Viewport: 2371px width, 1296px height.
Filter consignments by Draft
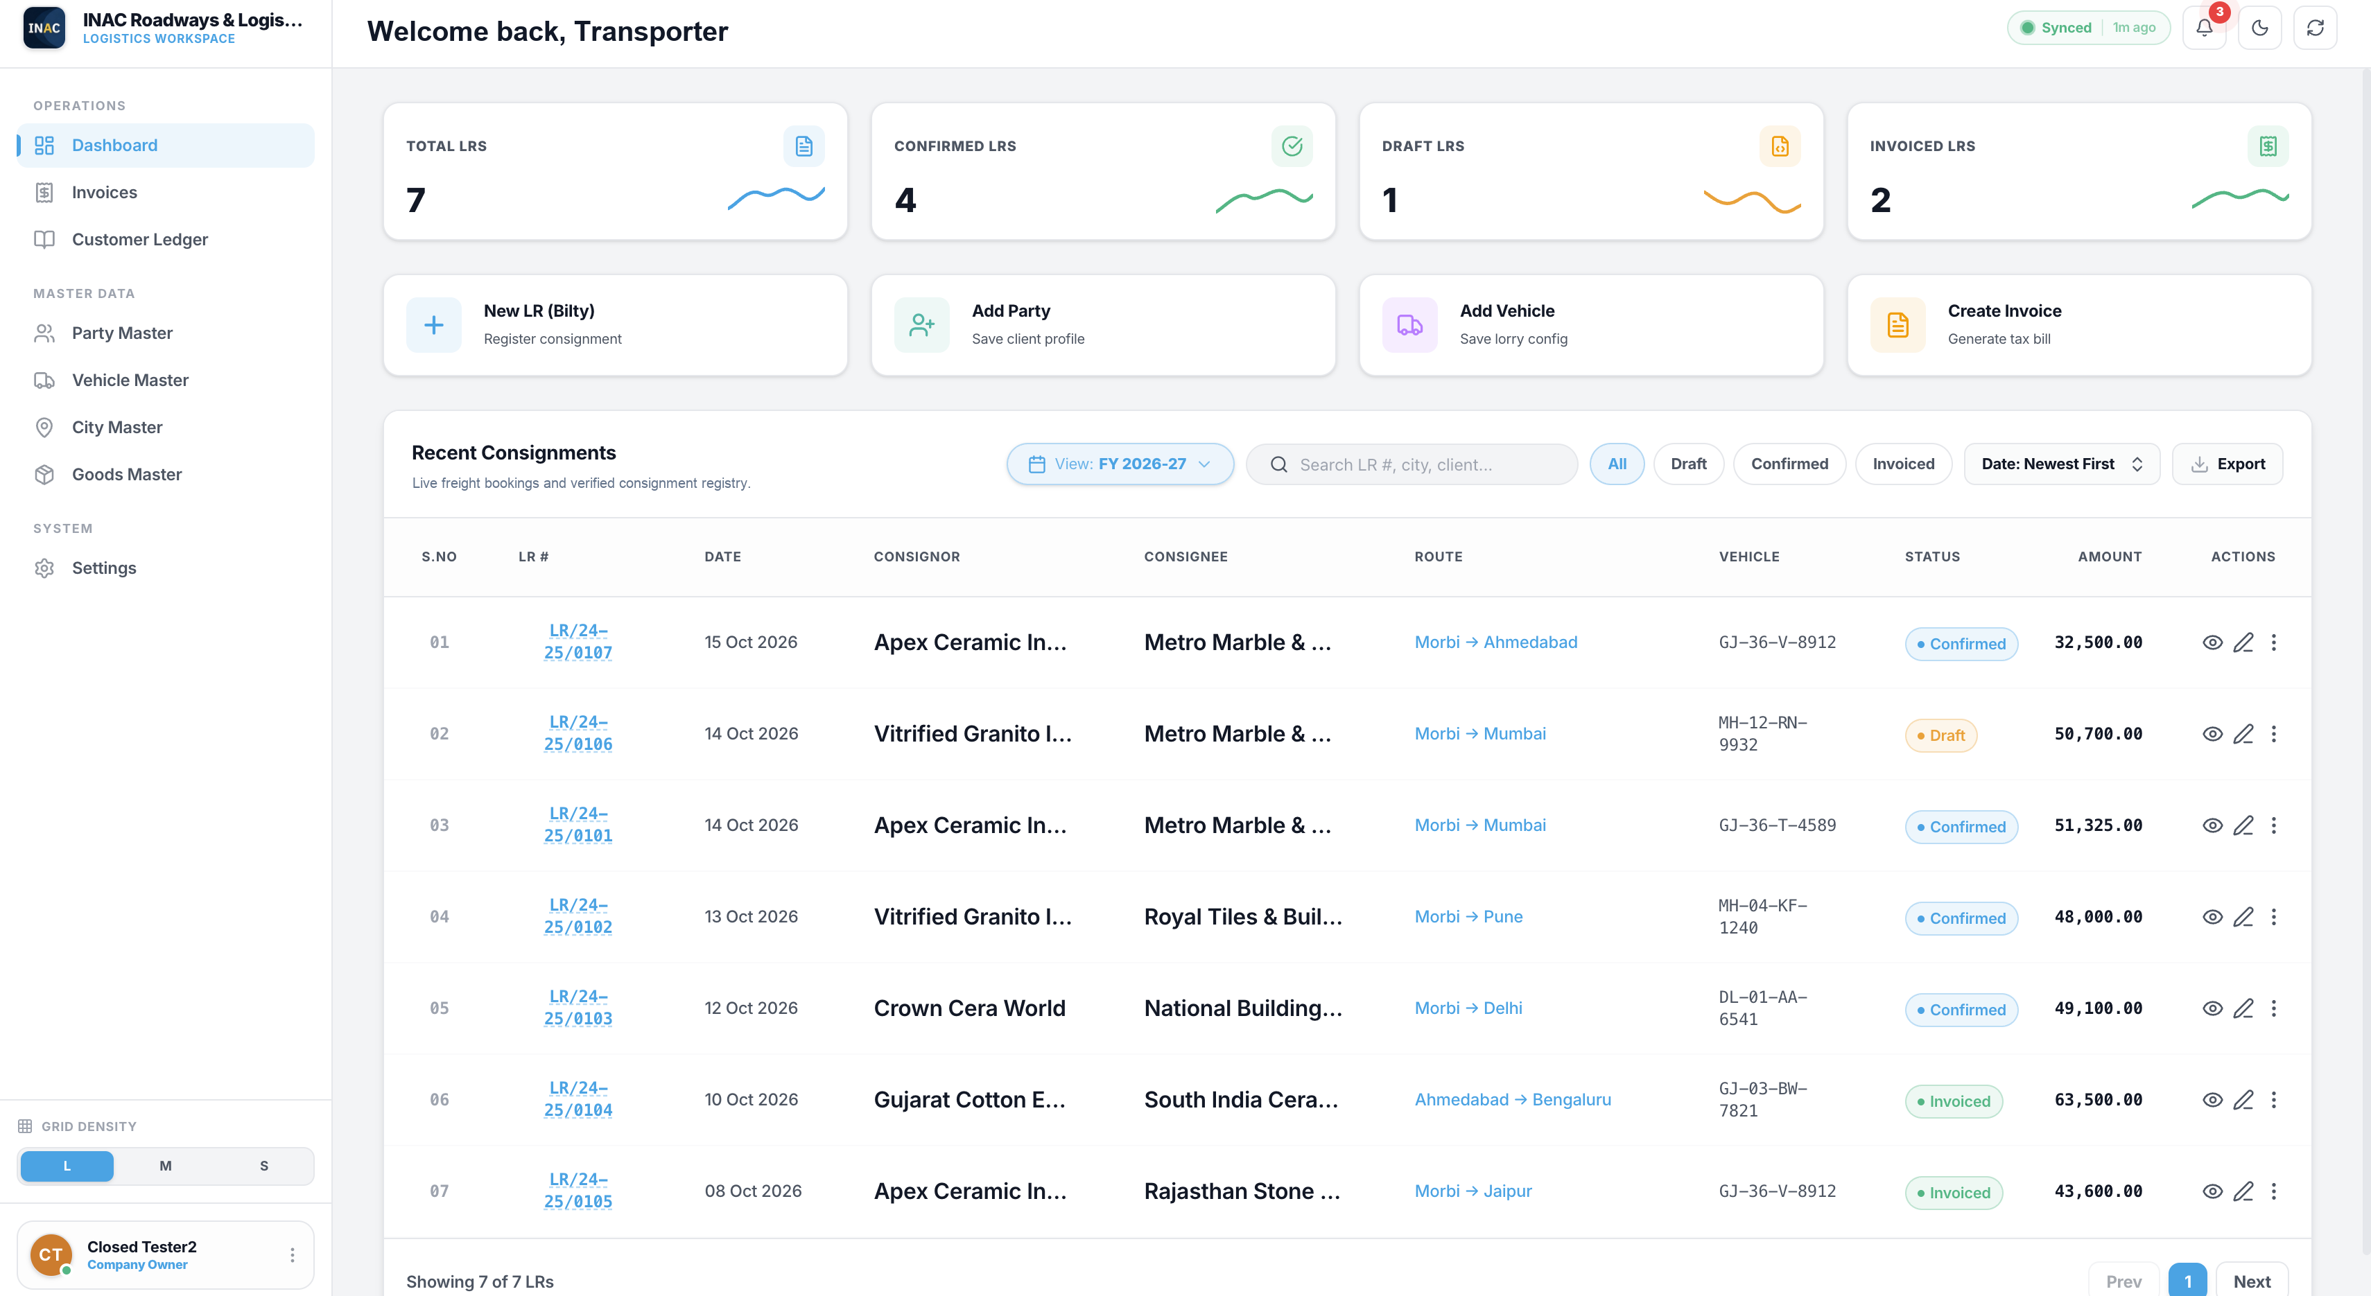1688,464
